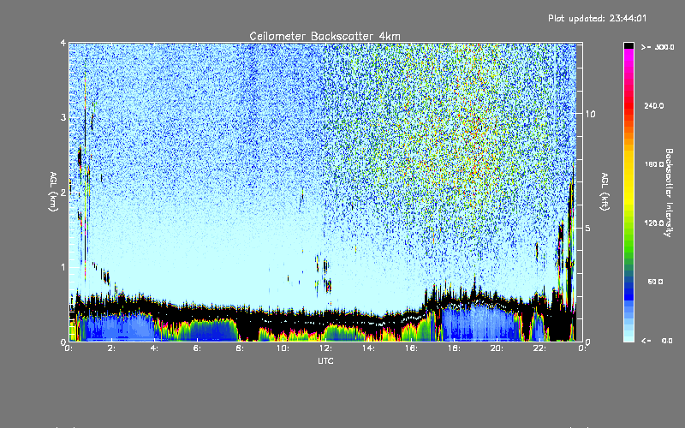
Task: Click the "Plot updated: 23:44:01" timestamp
Action: pos(597,18)
